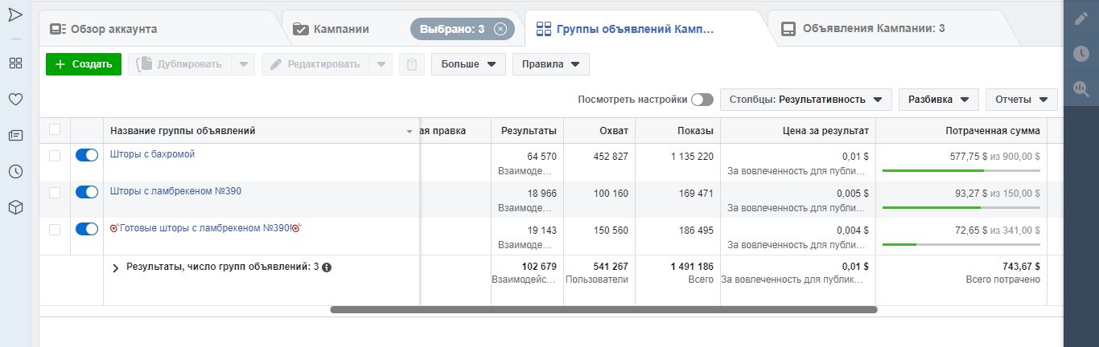Disable the Шторы с бахромой ad set toggle
This screenshot has height=347, width=1099.
pos(87,155)
